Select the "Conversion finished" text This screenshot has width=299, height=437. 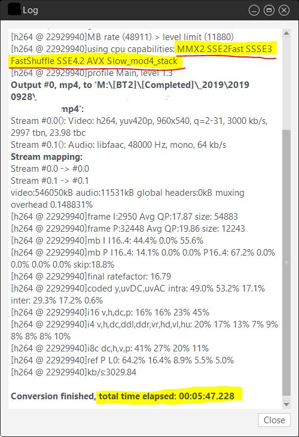pyautogui.click(x=53, y=396)
